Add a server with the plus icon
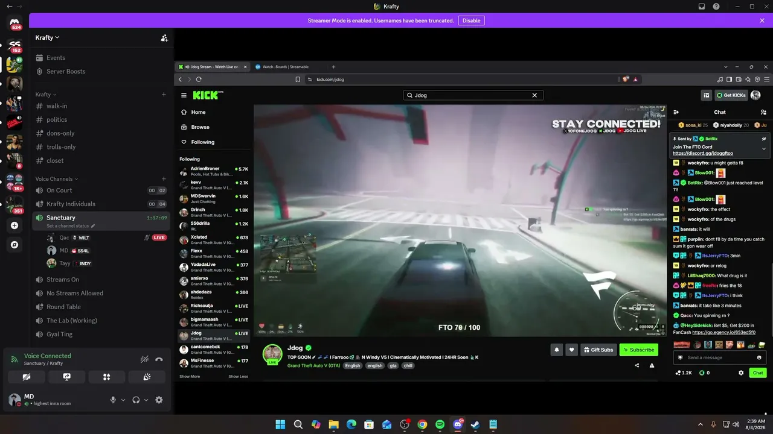This screenshot has height=434, width=773. 14,225
